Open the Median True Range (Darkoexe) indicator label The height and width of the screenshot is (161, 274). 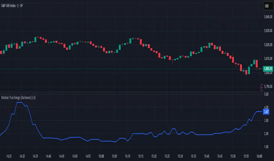coord(18,98)
